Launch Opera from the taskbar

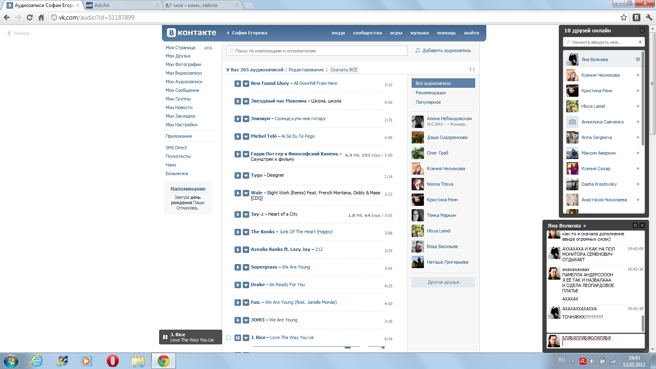[112, 361]
